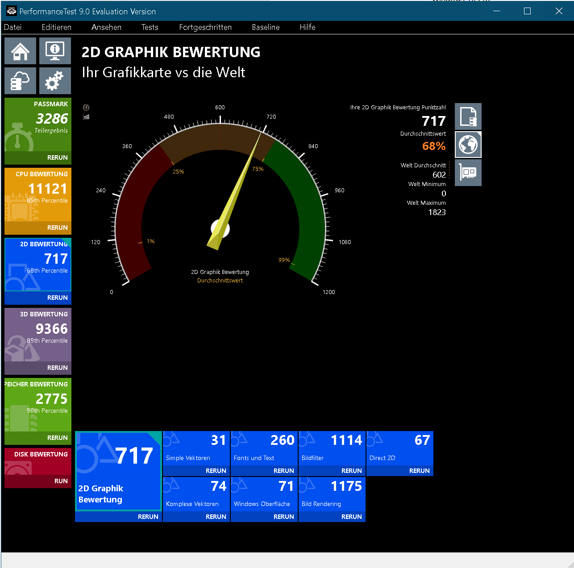Open the Ansehen menu
The height and width of the screenshot is (568, 574).
[x=107, y=27]
